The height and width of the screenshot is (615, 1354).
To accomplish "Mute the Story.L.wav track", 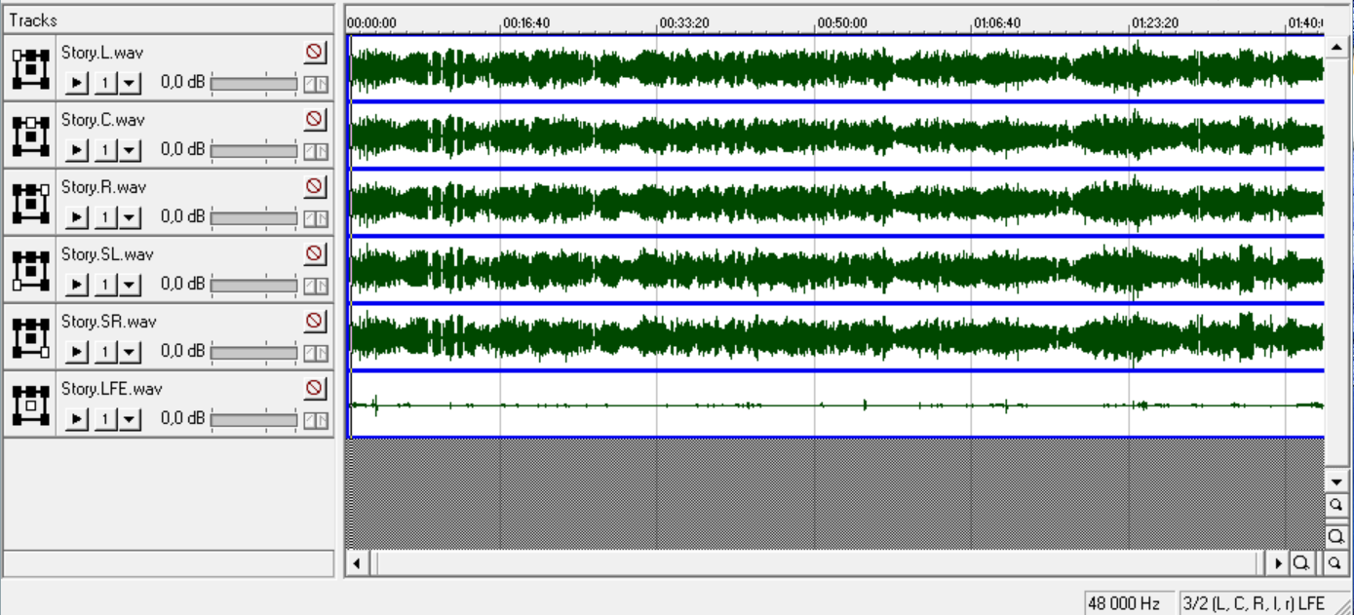I will pos(314,53).
